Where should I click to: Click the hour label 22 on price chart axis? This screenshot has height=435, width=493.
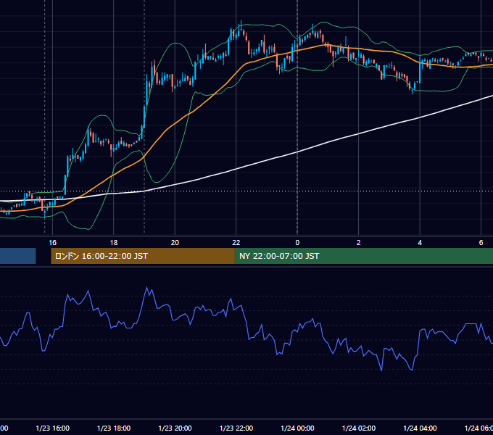pos(236,243)
